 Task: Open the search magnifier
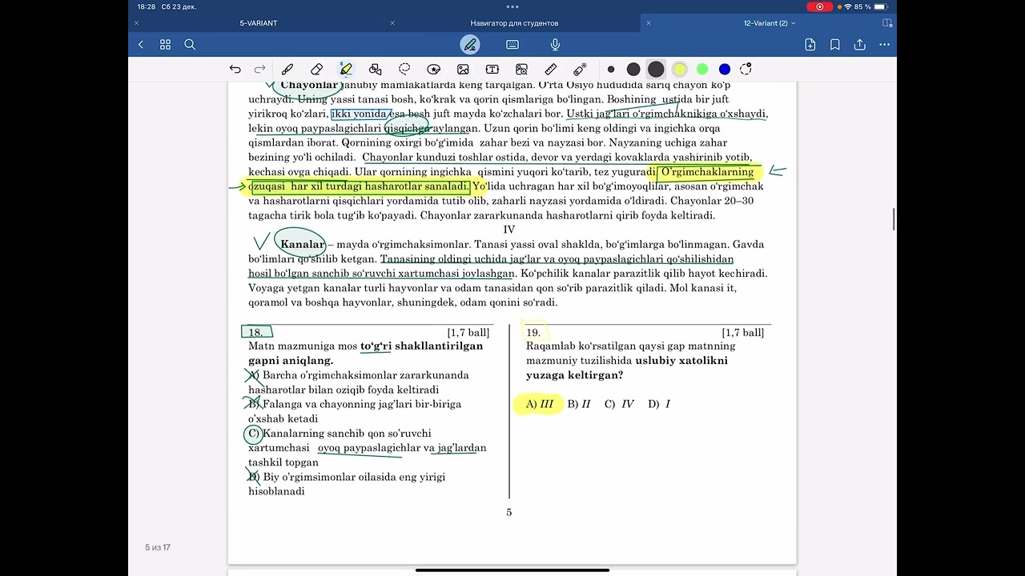tap(190, 45)
